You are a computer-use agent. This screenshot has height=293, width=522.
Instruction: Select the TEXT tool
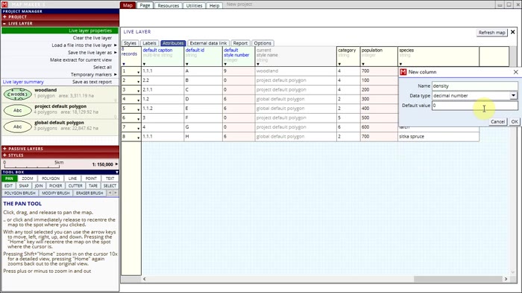pos(110,178)
